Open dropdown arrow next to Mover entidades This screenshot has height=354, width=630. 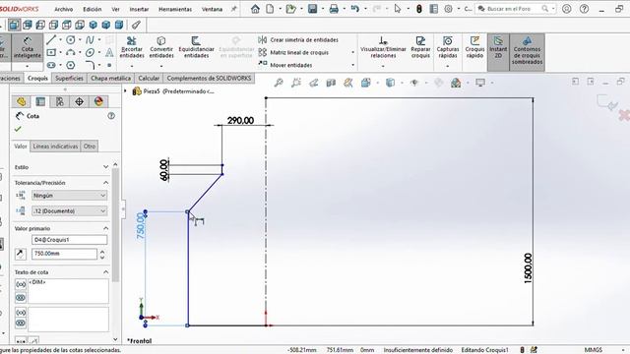coord(352,65)
